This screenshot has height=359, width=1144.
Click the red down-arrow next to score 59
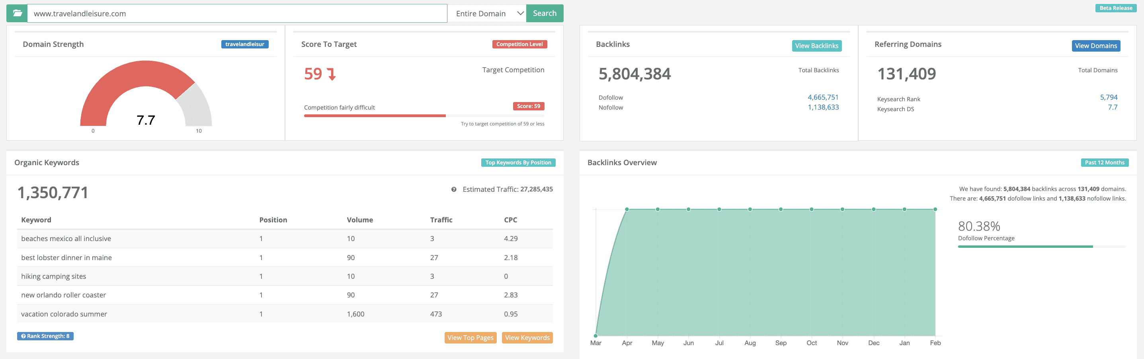tap(331, 74)
